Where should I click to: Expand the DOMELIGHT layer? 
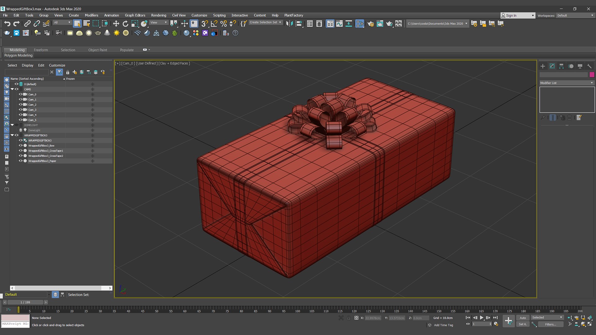pyautogui.click(x=12, y=125)
